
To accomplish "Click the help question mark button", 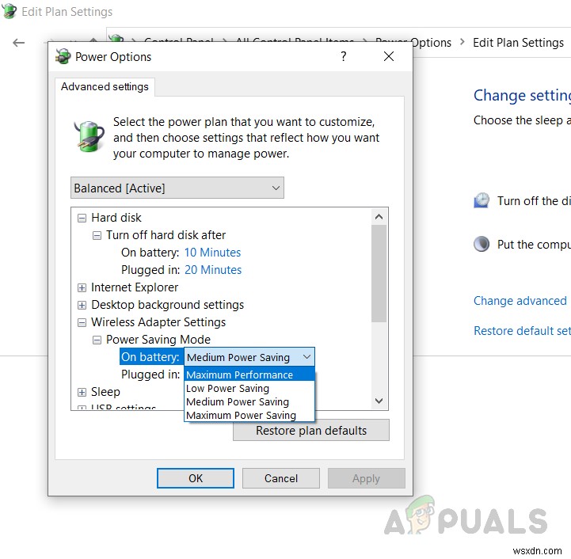I will [344, 56].
